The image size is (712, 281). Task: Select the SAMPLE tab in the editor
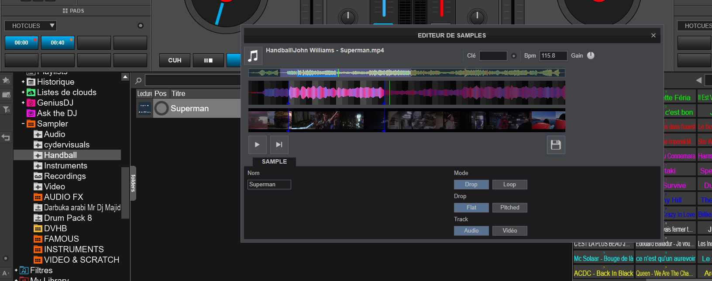point(274,161)
